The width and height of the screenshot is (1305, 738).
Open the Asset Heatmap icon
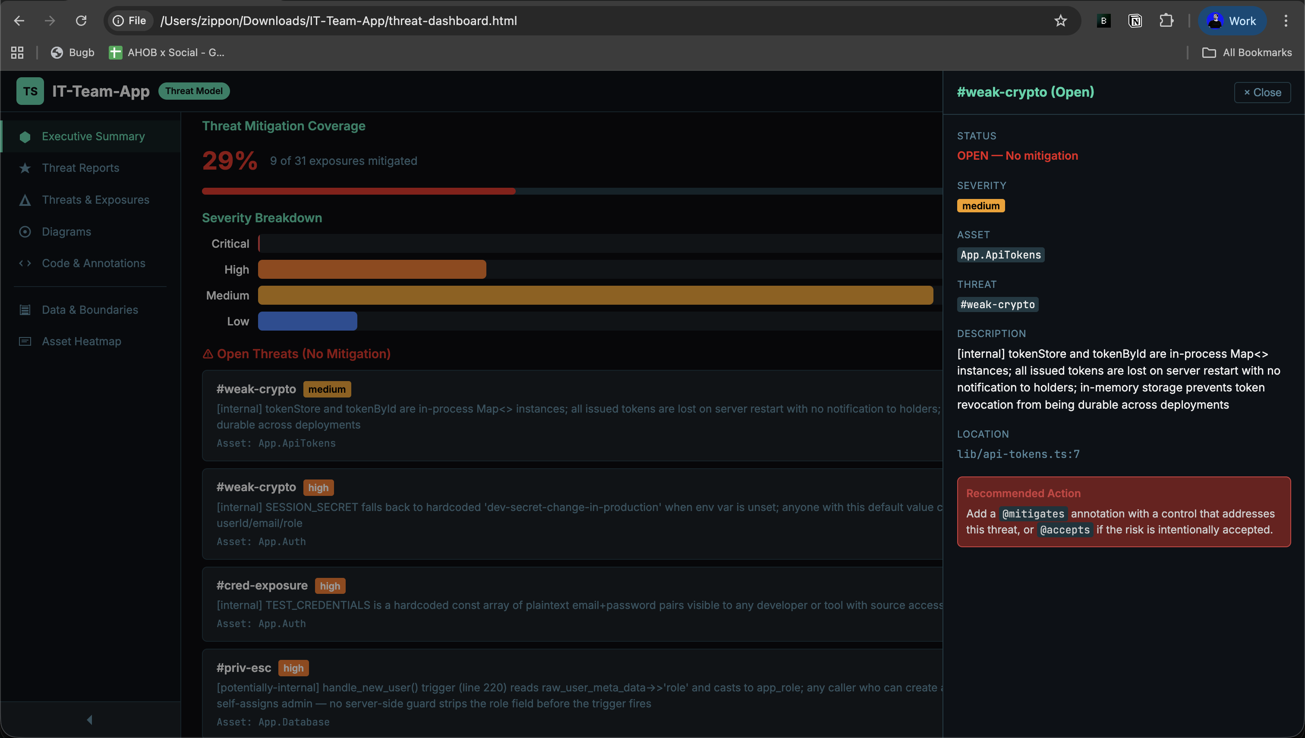[x=25, y=341]
